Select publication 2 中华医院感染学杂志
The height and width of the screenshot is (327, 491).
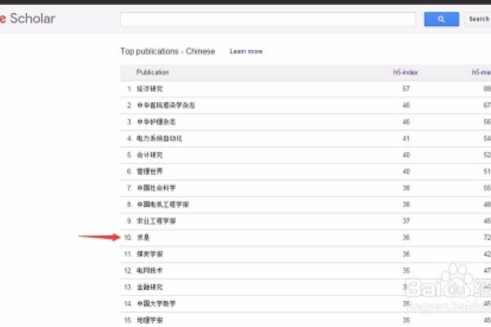(x=166, y=105)
